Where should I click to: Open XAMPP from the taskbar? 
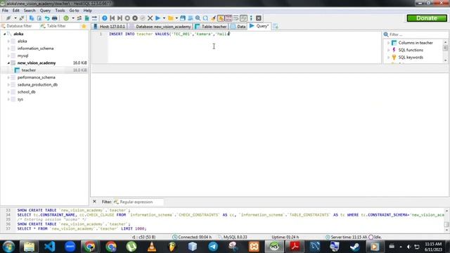[254, 247]
